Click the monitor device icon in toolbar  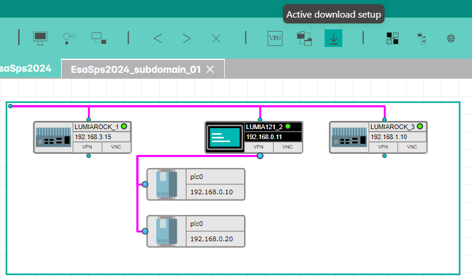click(40, 38)
